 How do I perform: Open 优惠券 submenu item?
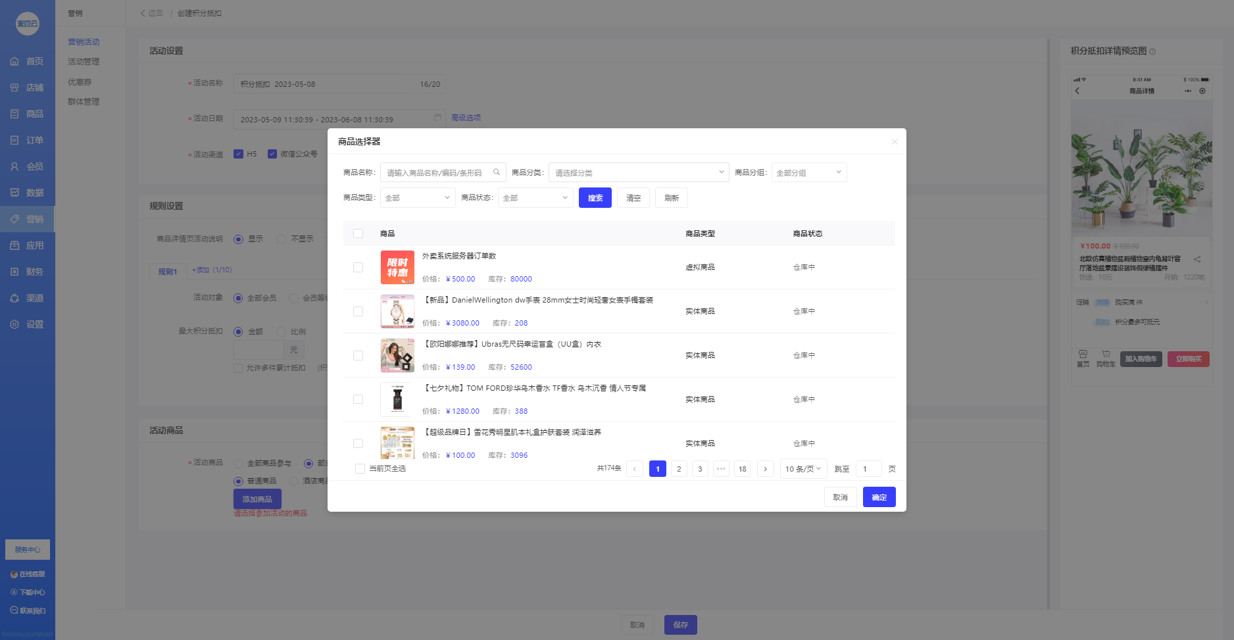(x=80, y=82)
